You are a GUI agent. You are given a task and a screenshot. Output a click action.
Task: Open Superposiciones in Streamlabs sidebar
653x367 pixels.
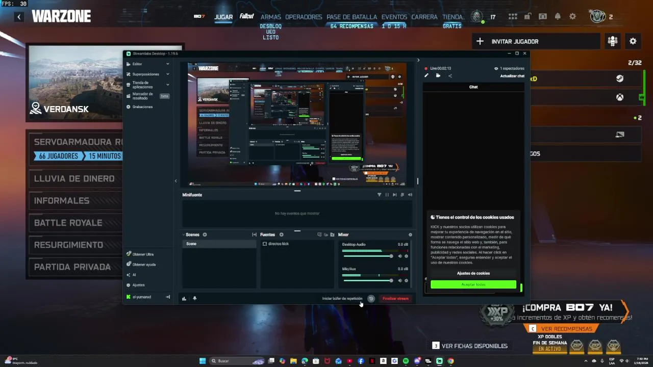pos(147,74)
